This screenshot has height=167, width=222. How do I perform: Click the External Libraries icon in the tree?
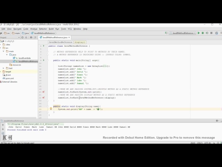click(x=1, y=82)
